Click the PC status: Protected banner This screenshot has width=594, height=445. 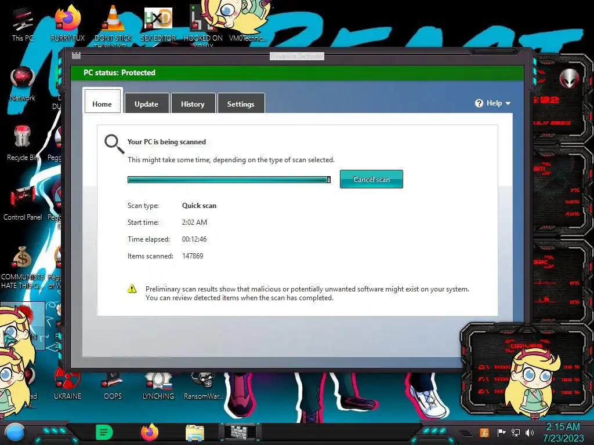tap(297, 72)
